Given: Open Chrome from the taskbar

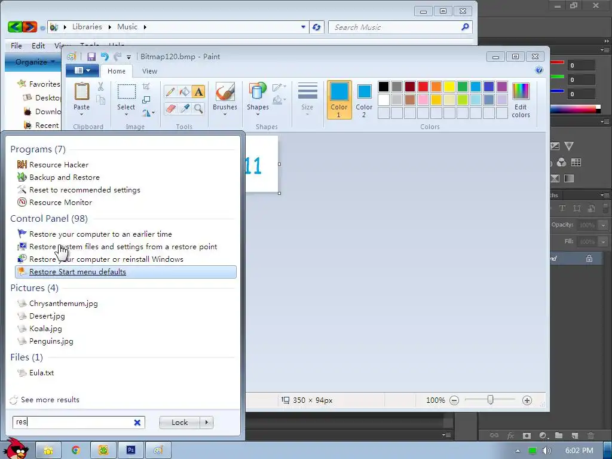Looking at the screenshot, I should tap(76, 451).
